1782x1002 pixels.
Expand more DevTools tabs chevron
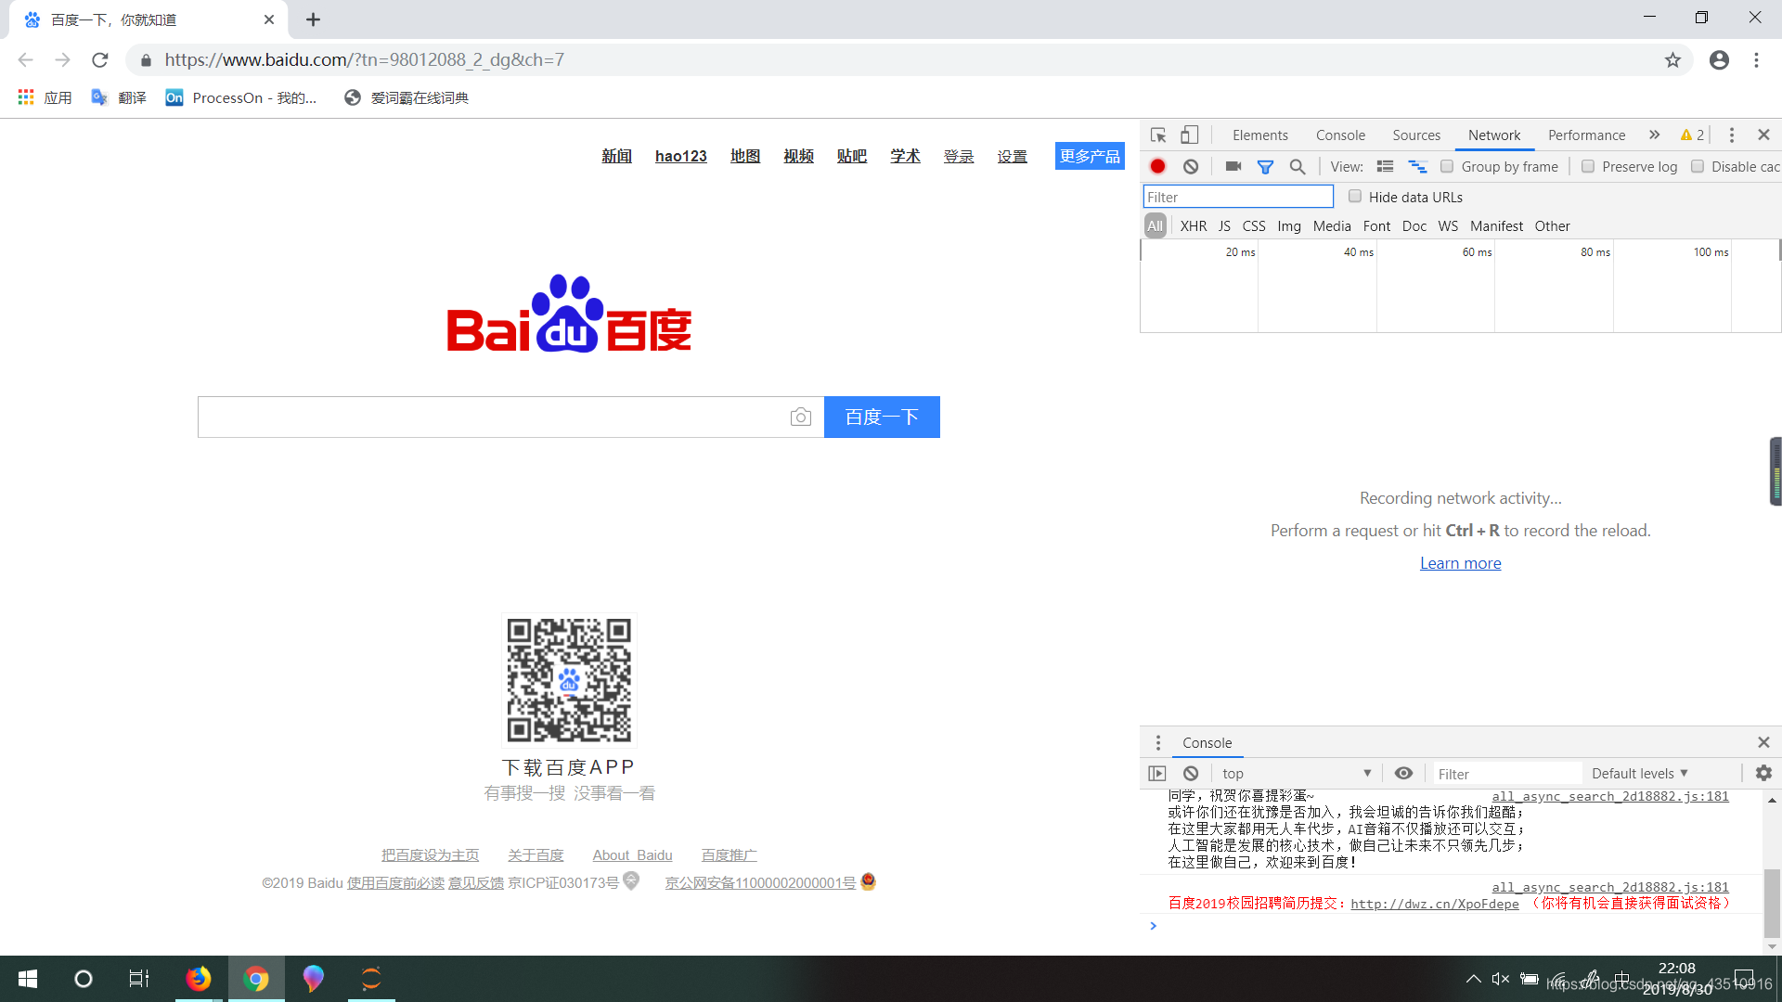click(1654, 135)
